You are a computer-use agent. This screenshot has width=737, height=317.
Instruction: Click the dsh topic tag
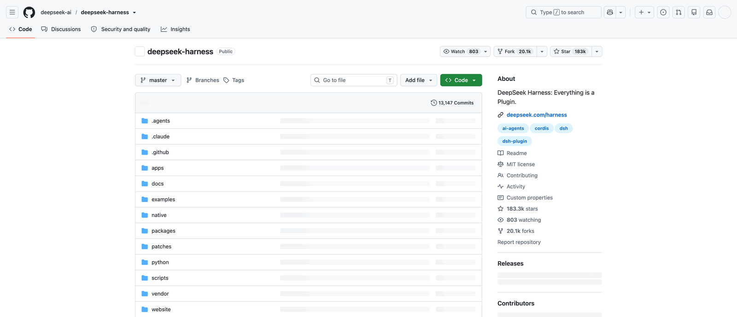click(x=564, y=128)
